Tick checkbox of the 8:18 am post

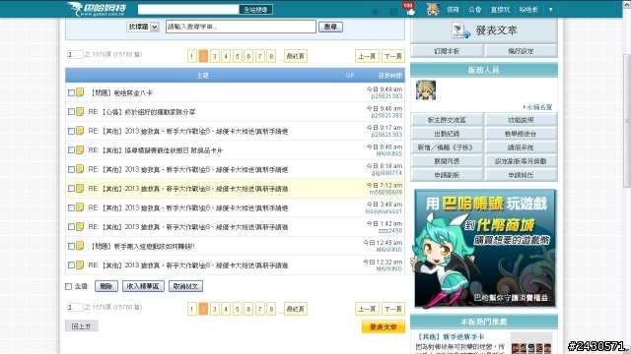tap(71, 169)
